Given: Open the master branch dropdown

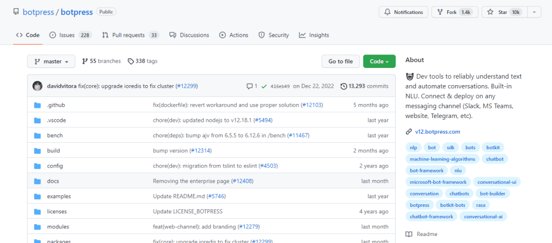Looking at the screenshot, I should [51, 61].
